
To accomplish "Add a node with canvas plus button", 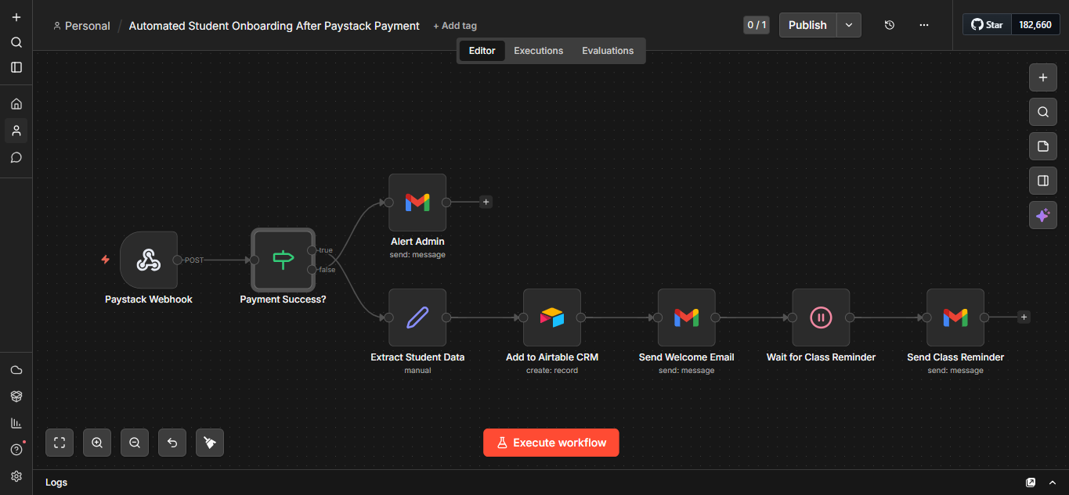I will pos(1042,77).
